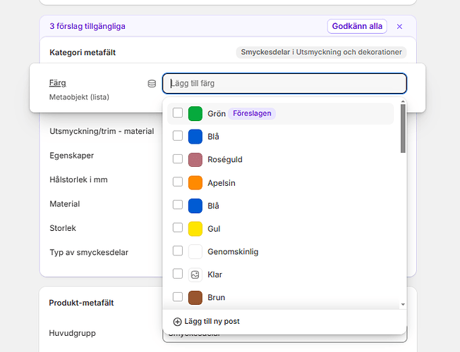
Task: Click the green color swatch
Action: tap(195, 113)
